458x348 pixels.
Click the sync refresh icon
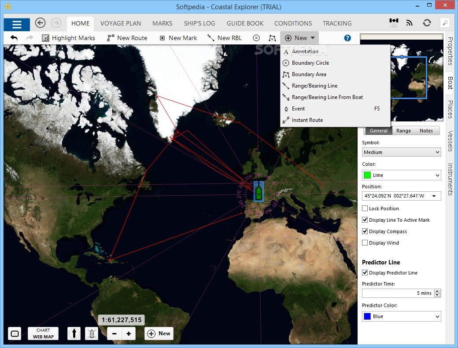tap(427, 23)
